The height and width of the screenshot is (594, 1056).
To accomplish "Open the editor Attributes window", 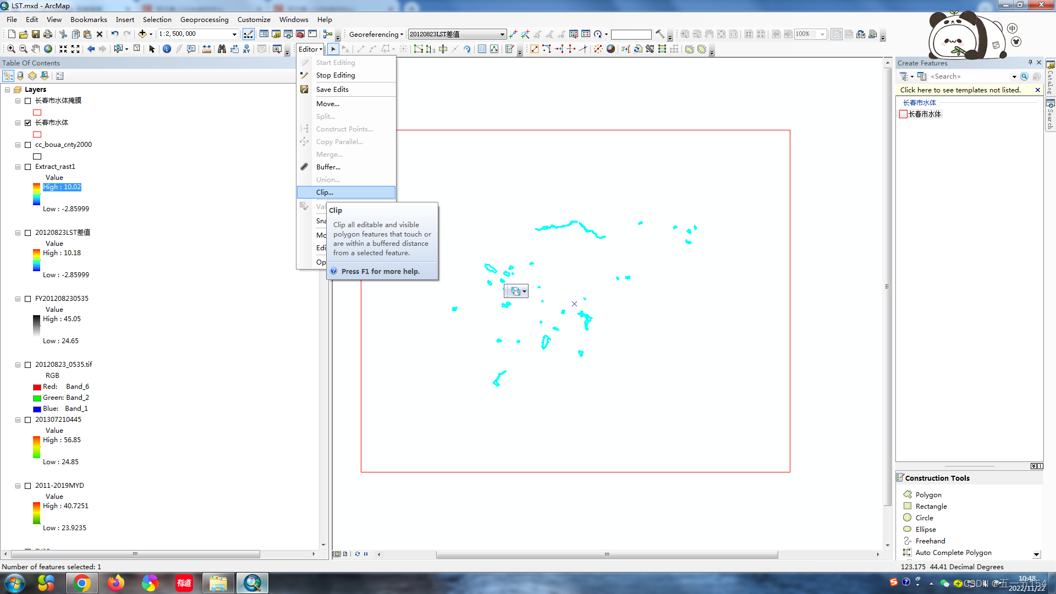I will [482, 49].
